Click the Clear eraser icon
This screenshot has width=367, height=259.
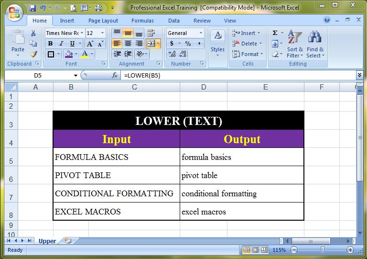pyautogui.click(x=275, y=55)
